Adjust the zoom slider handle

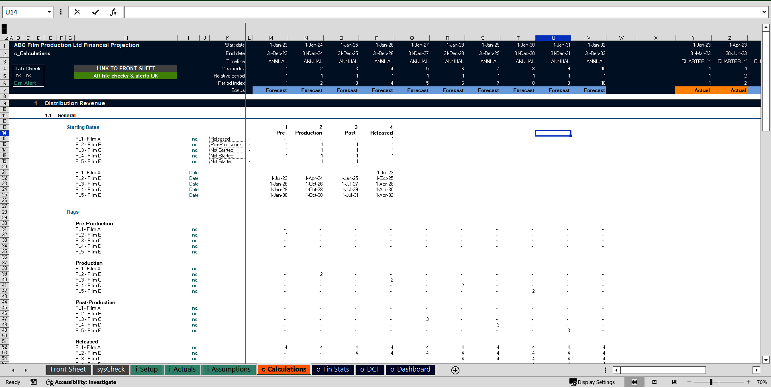[x=711, y=382]
